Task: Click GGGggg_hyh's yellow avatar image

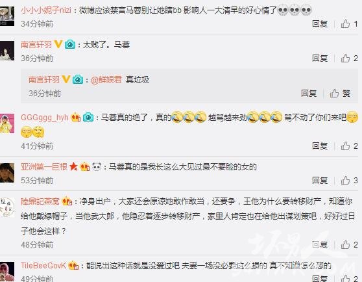Action: click(7, 123)
